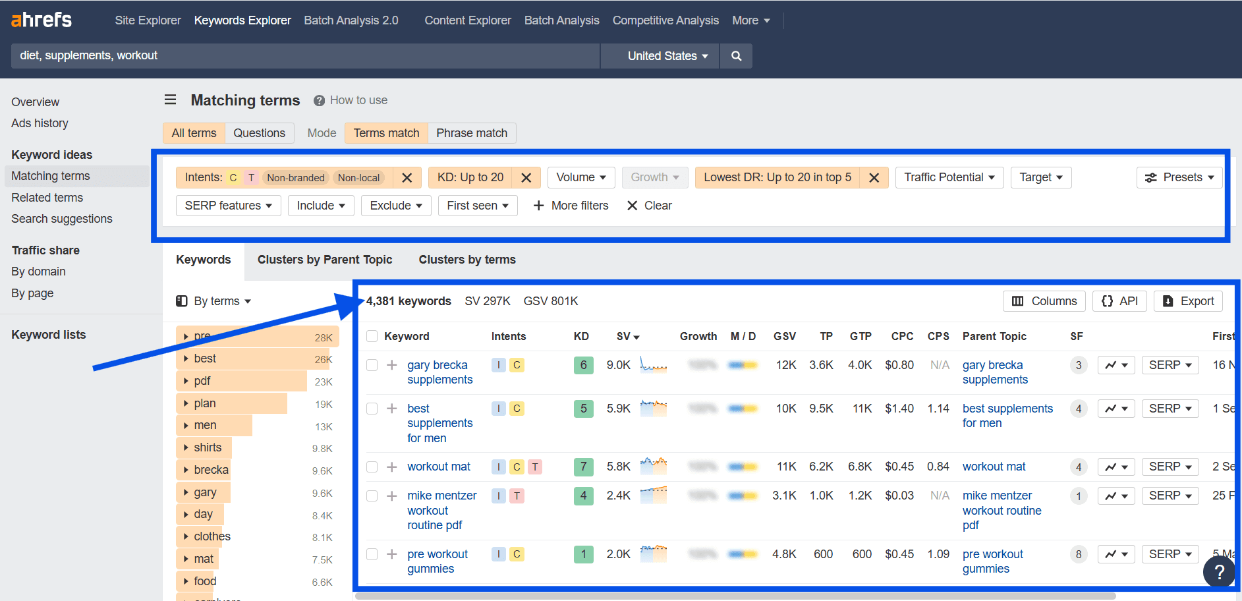Open Related terms in sidebar

[47, 198]
